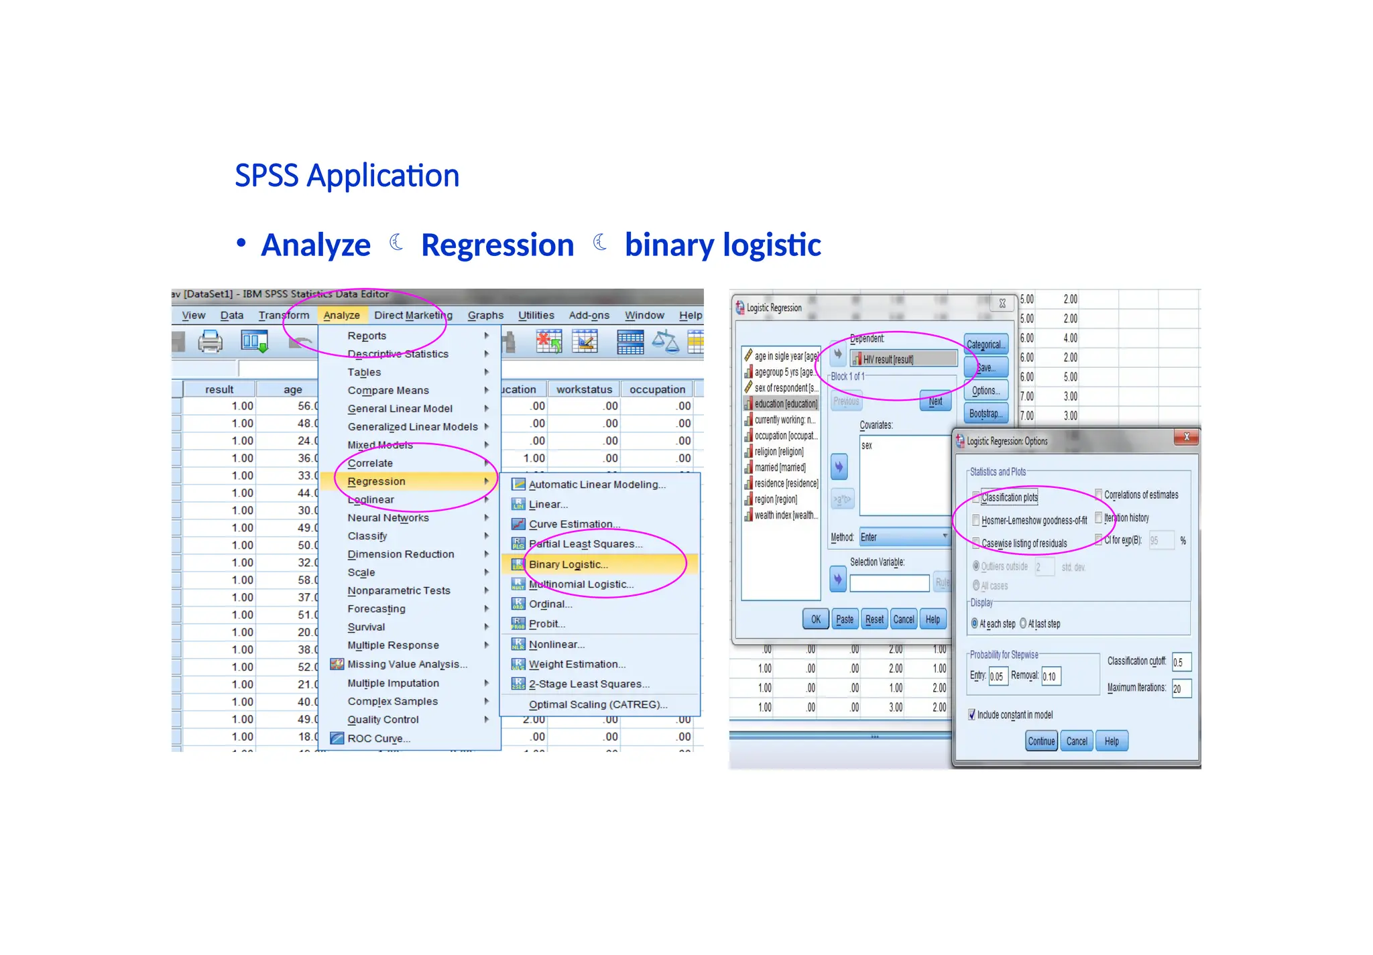
Task: Uncheck Include constant in model
Action: pyautogui.click(x=972, y=714)
